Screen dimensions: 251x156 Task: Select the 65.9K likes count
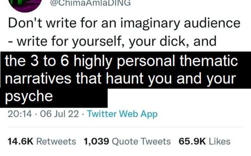192,141
